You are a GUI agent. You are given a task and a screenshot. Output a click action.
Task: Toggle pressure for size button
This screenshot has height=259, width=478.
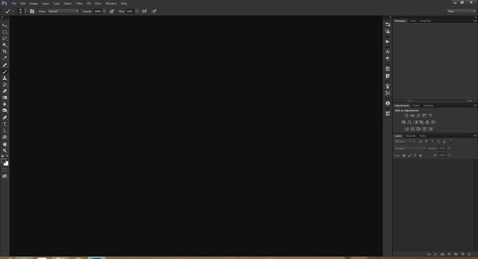click(154, 11)
